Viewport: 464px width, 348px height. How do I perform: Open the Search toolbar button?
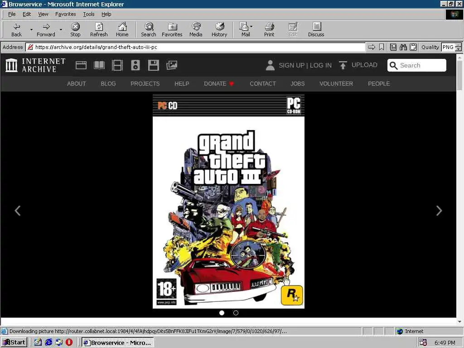coord(149,29)
